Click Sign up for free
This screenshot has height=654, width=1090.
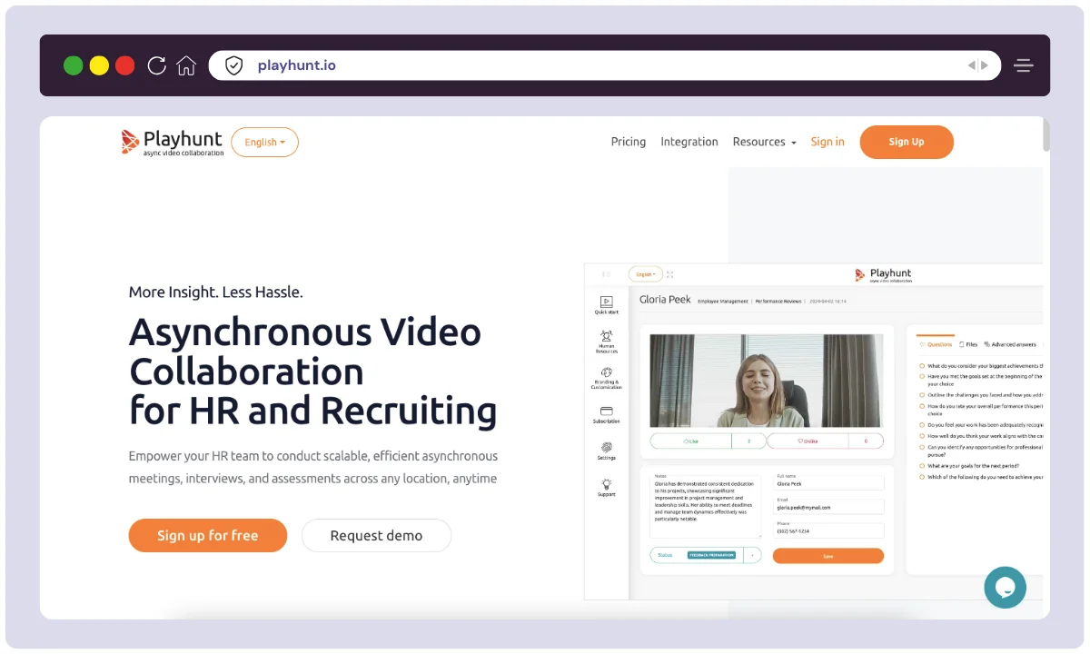click(208, 536)
